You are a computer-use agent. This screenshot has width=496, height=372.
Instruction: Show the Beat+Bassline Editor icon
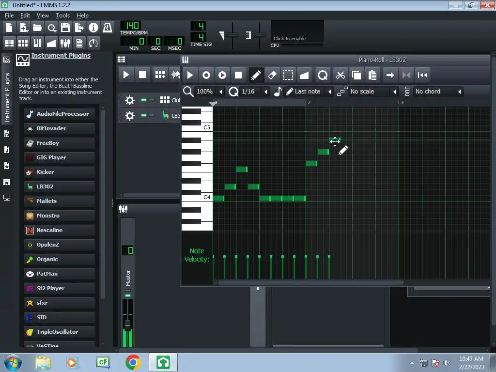[x=23, y=43]
